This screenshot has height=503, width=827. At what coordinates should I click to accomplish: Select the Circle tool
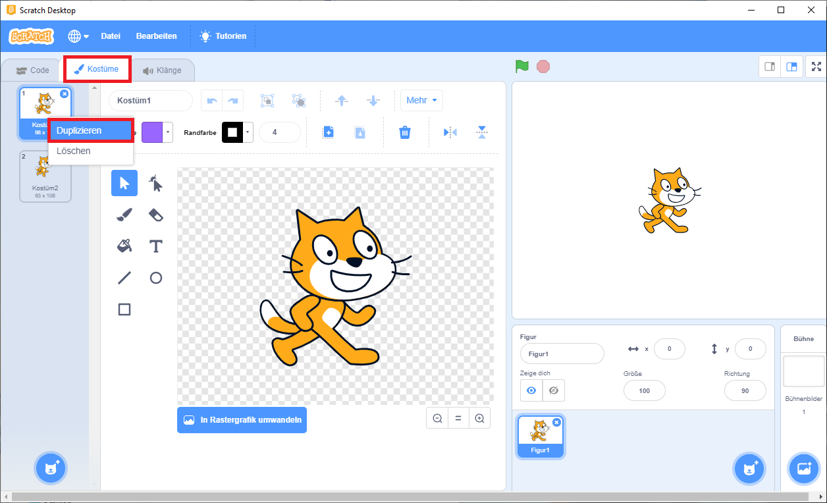click(x=156, y=278)
